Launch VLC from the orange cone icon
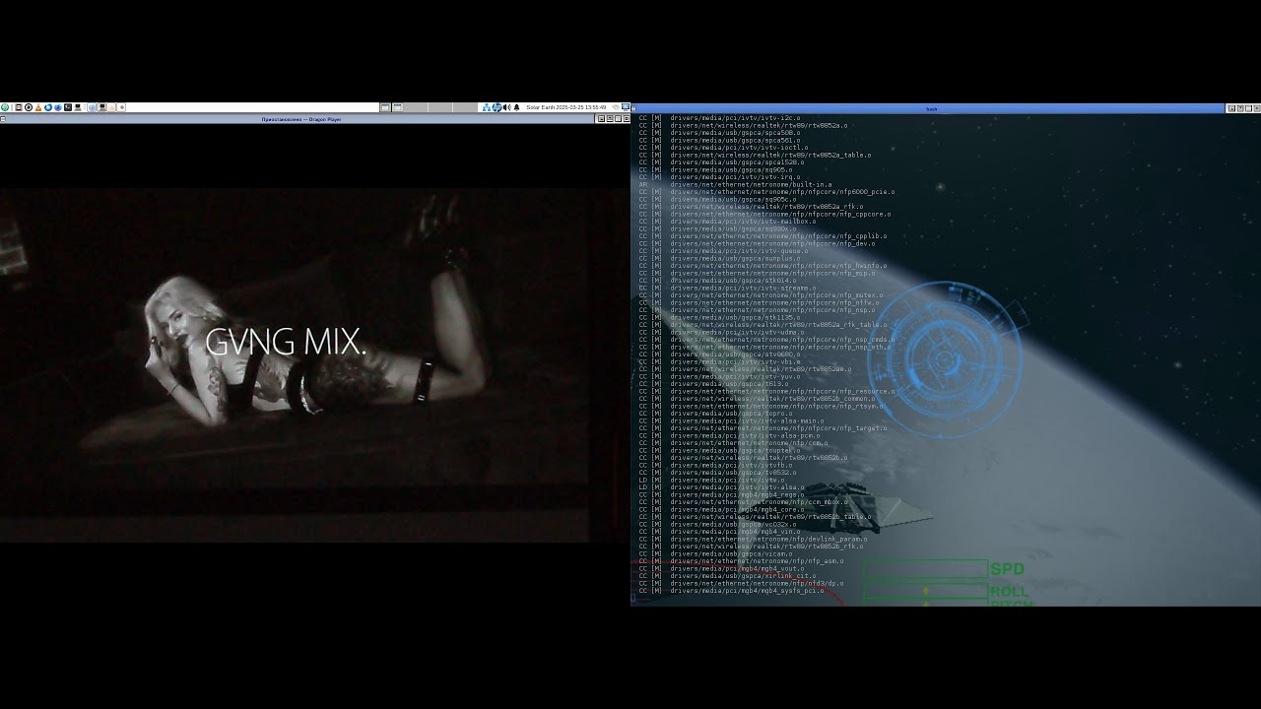 38,107
